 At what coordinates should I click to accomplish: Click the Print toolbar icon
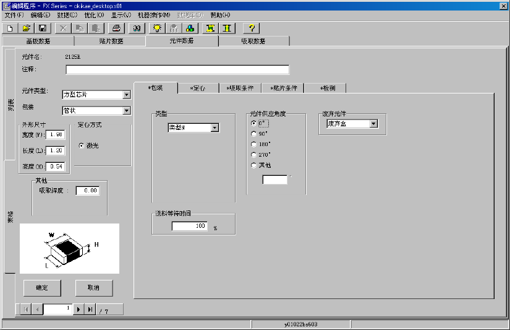116,28
